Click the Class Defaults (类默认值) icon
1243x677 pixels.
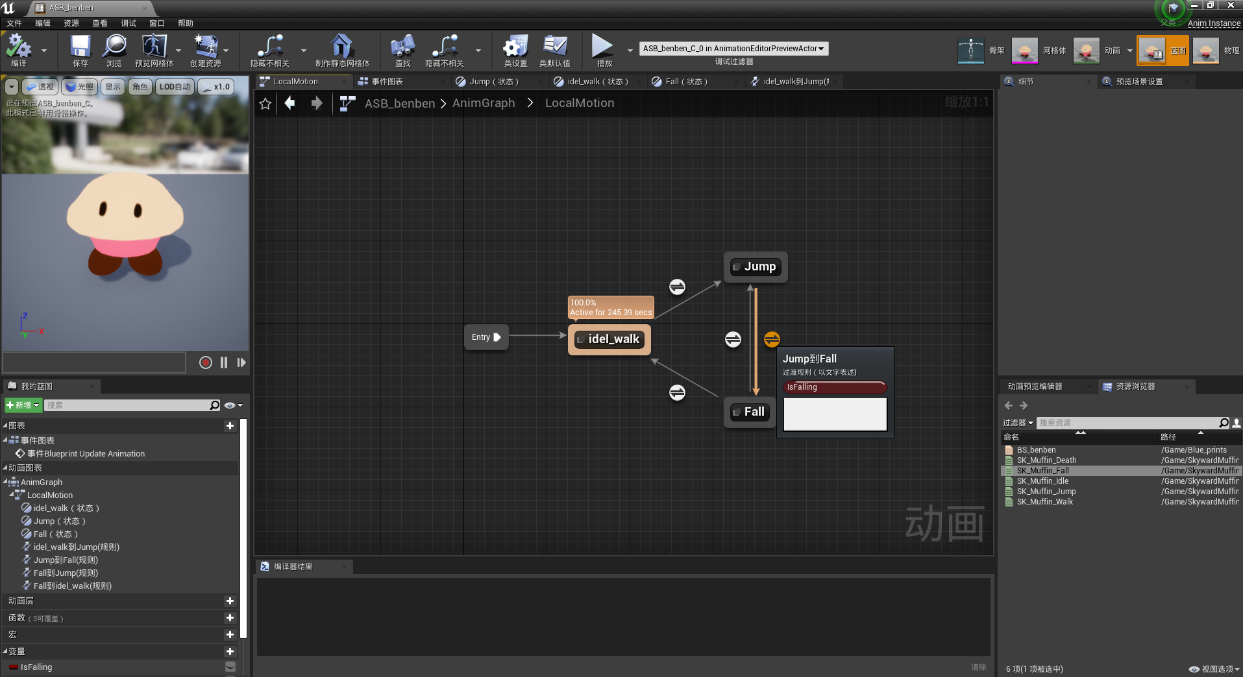pos(554,49)
